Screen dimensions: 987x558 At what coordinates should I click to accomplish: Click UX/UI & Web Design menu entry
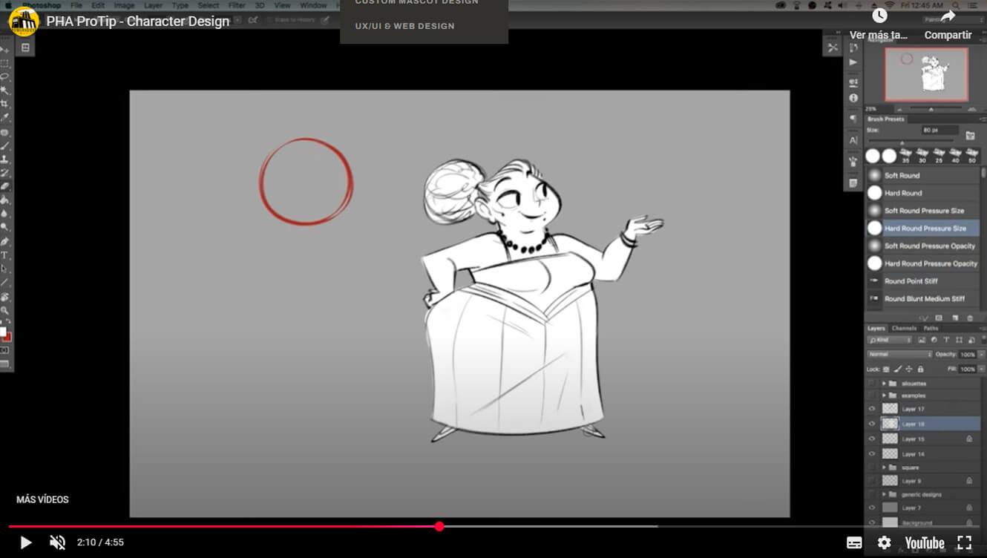tap(404, 26)
